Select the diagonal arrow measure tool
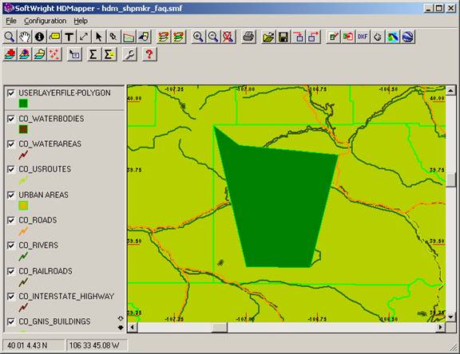 pos(84,37)
